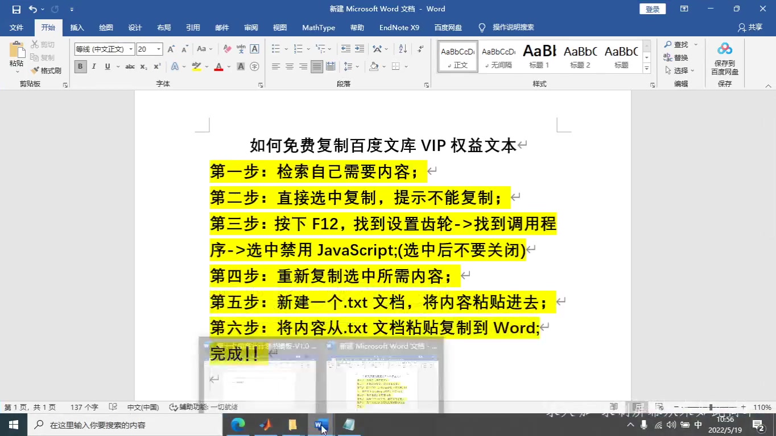The height and width of the screenshot is (436, 776).
Task: Switch to the 布局 (Layout) tab
Action: point(164,27)
